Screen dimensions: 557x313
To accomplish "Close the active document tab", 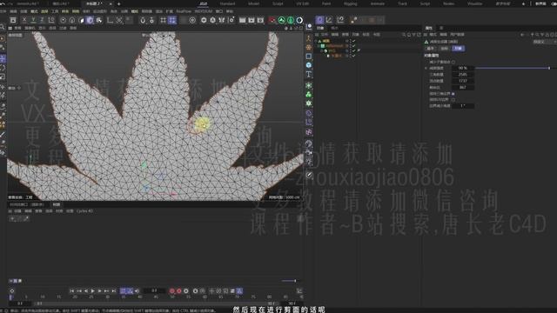I will [x=111, y=3].
